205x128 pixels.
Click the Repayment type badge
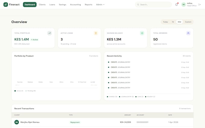click(x=75, y=122)
